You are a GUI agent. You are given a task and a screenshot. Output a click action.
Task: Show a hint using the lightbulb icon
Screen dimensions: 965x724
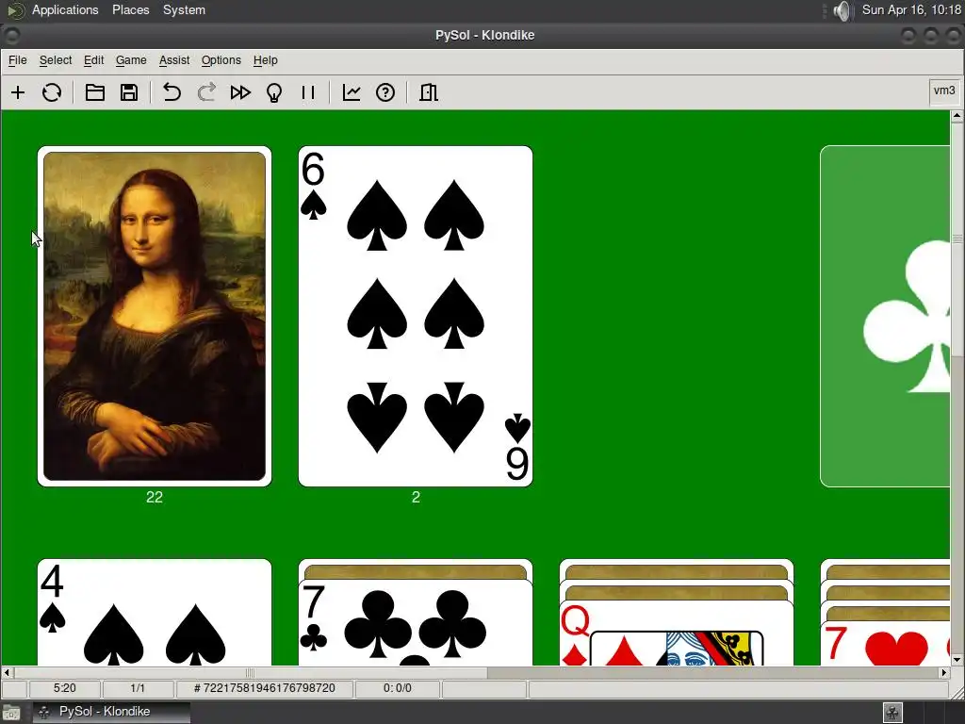[x=274, y=92]
